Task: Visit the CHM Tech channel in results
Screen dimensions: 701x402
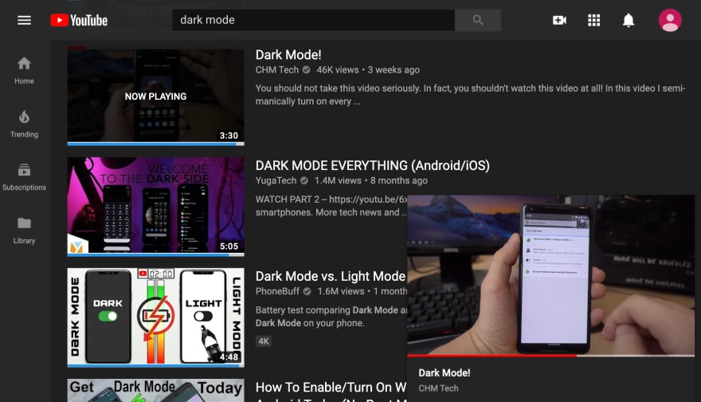Action: 276,70
